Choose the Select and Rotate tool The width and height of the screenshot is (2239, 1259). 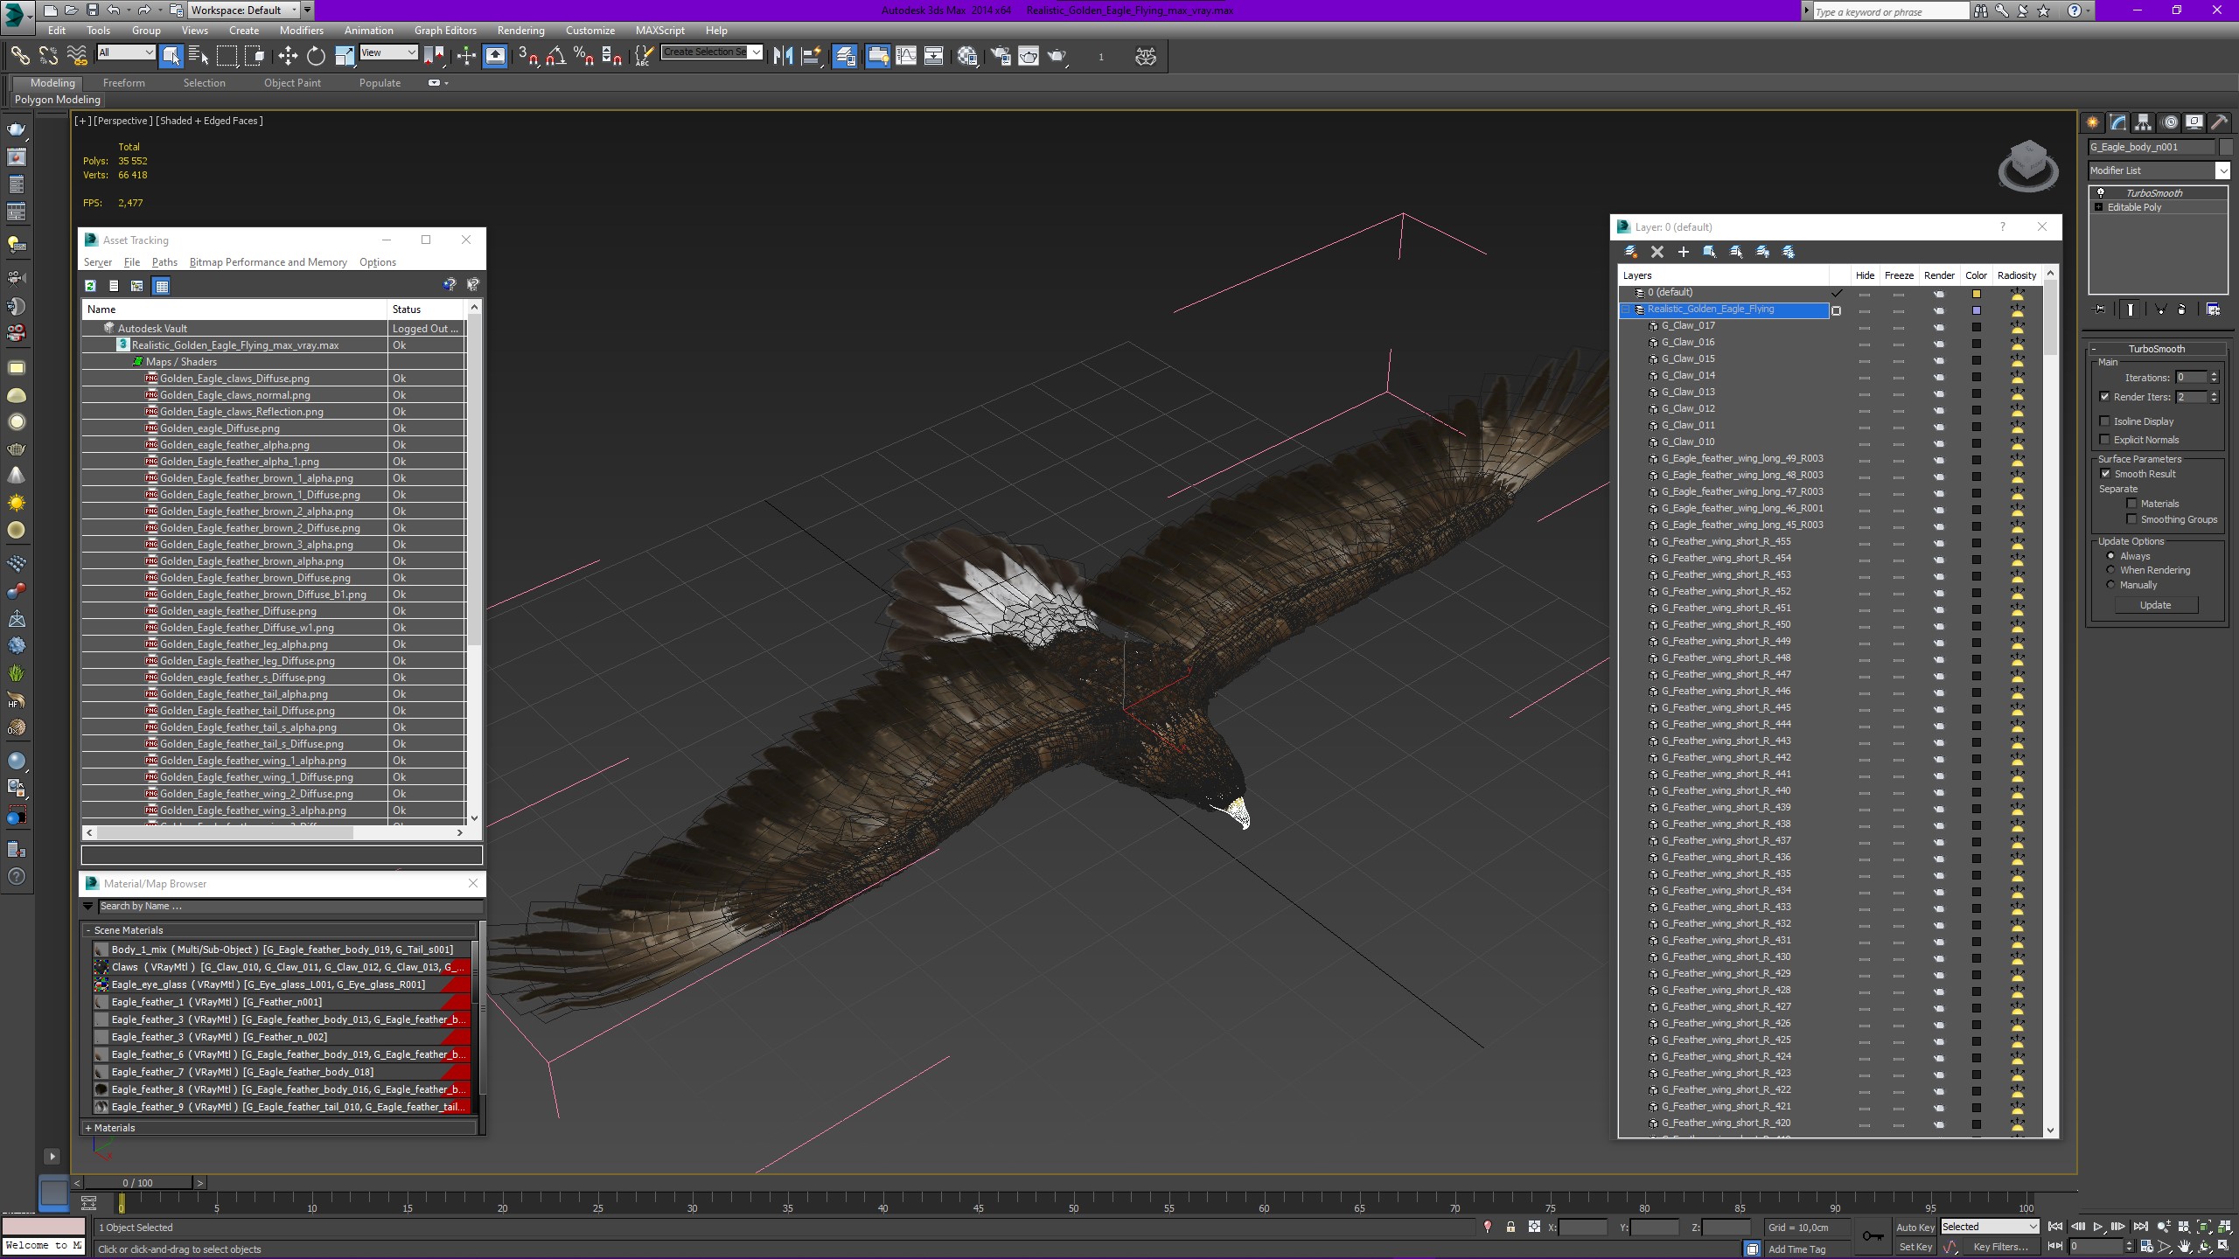(x=316, y=56)
